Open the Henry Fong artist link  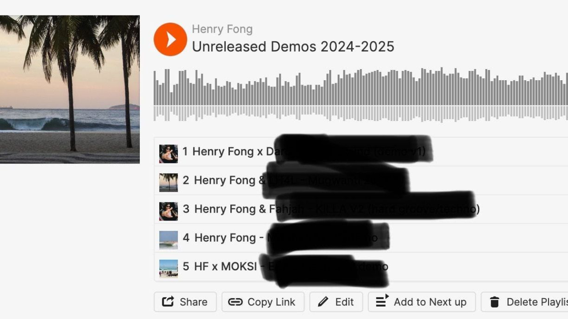pos(222,29)
